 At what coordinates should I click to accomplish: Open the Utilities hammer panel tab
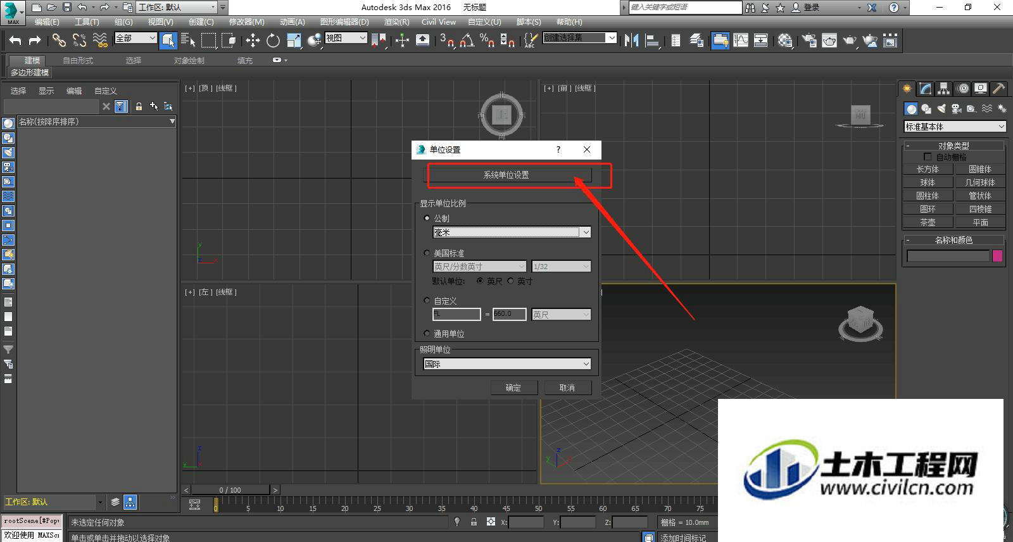coord(998,89)
